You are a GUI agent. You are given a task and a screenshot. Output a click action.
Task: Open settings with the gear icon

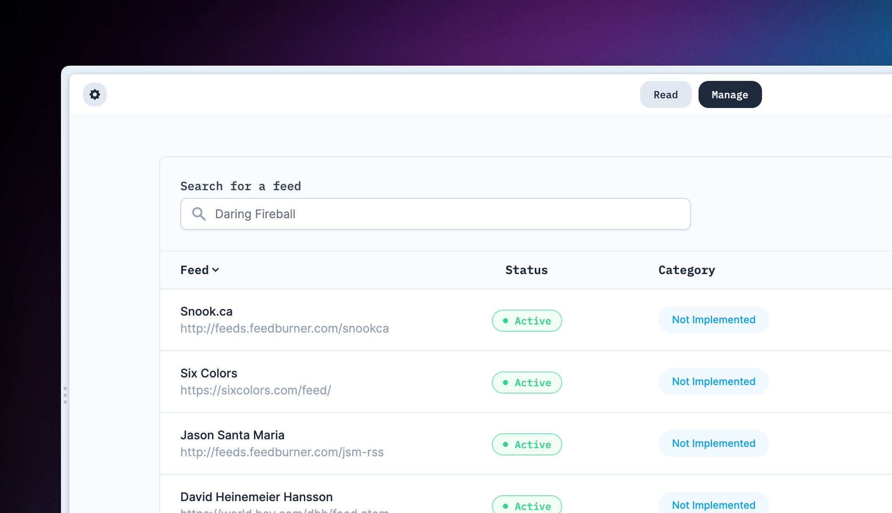pyautogui.click(x=95, y=94)
